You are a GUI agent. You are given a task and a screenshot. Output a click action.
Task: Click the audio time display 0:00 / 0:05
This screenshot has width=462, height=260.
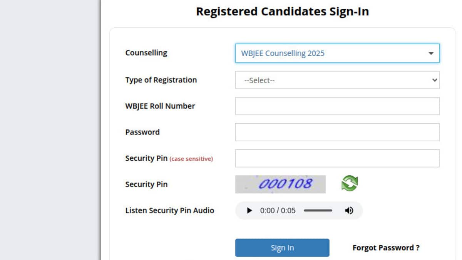tap(278, 211)
